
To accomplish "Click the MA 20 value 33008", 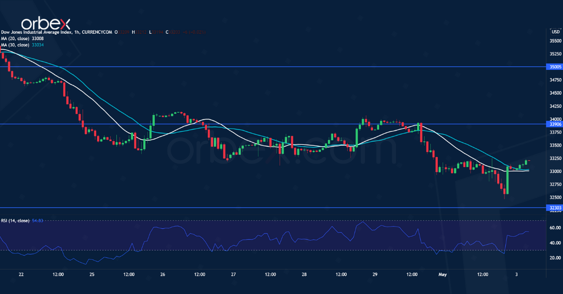I will pos(37,38).
